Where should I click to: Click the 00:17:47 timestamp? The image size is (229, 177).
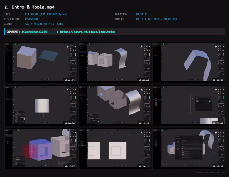click(70, 166)
